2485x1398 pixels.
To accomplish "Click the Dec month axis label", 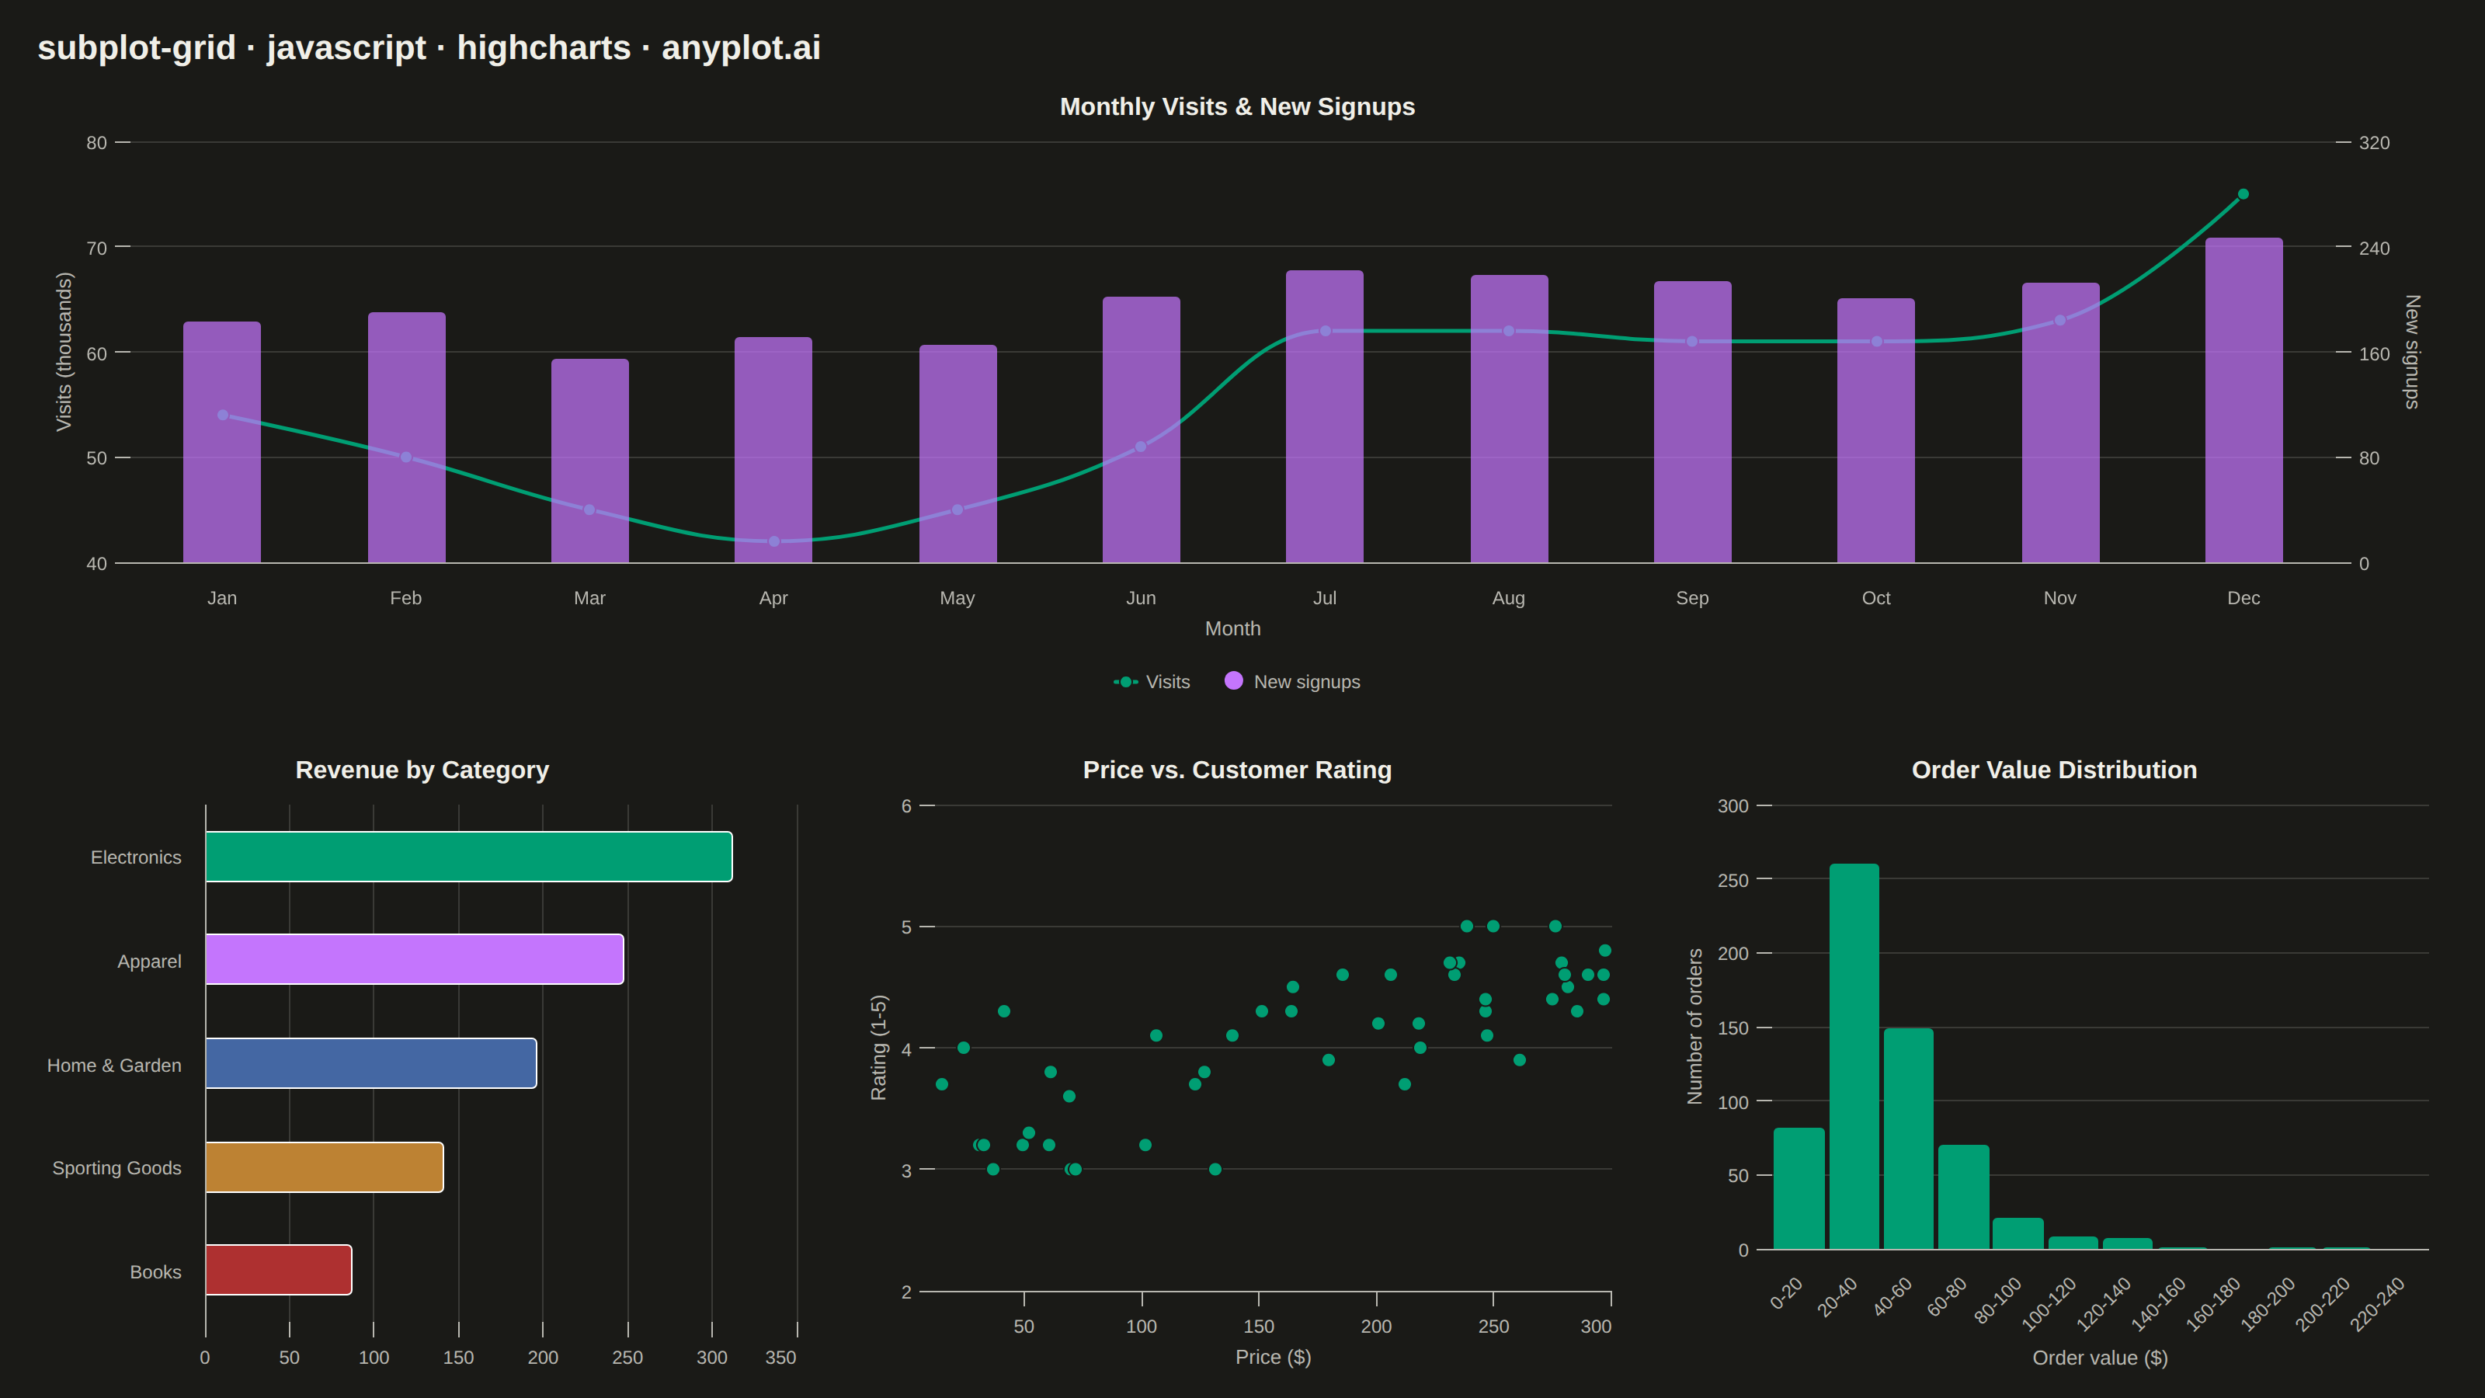I will coord(2243,598).
